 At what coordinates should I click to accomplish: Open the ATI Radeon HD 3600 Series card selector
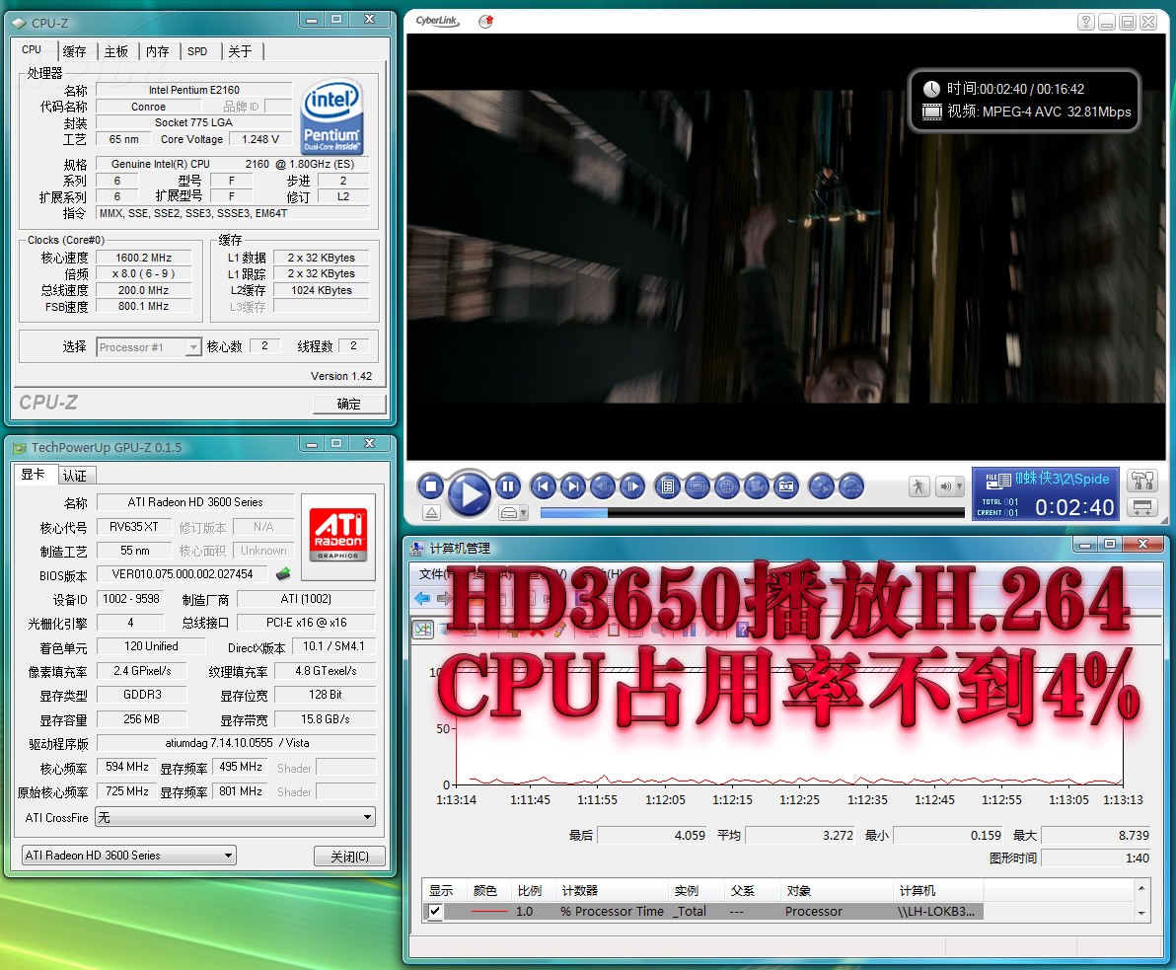[x=129, y=856]
